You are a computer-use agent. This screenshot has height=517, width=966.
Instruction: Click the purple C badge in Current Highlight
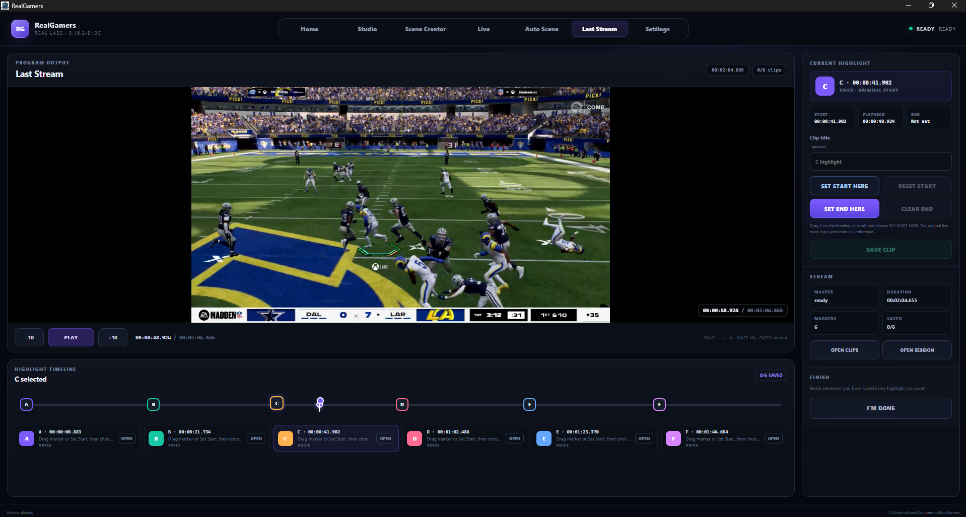coord(825,86)
